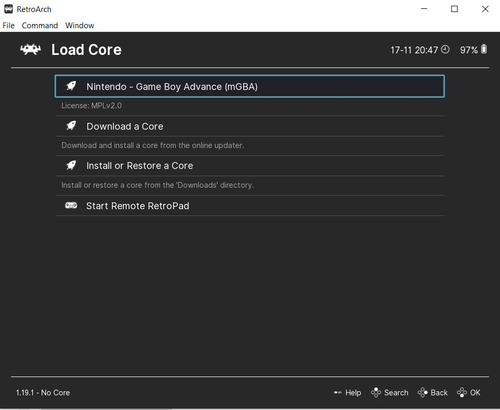The width and height of the screenshot is (500, 410).
Task: Select Nintendo - Game Boy Advance (mGBA) core
Action: [173, 86]
